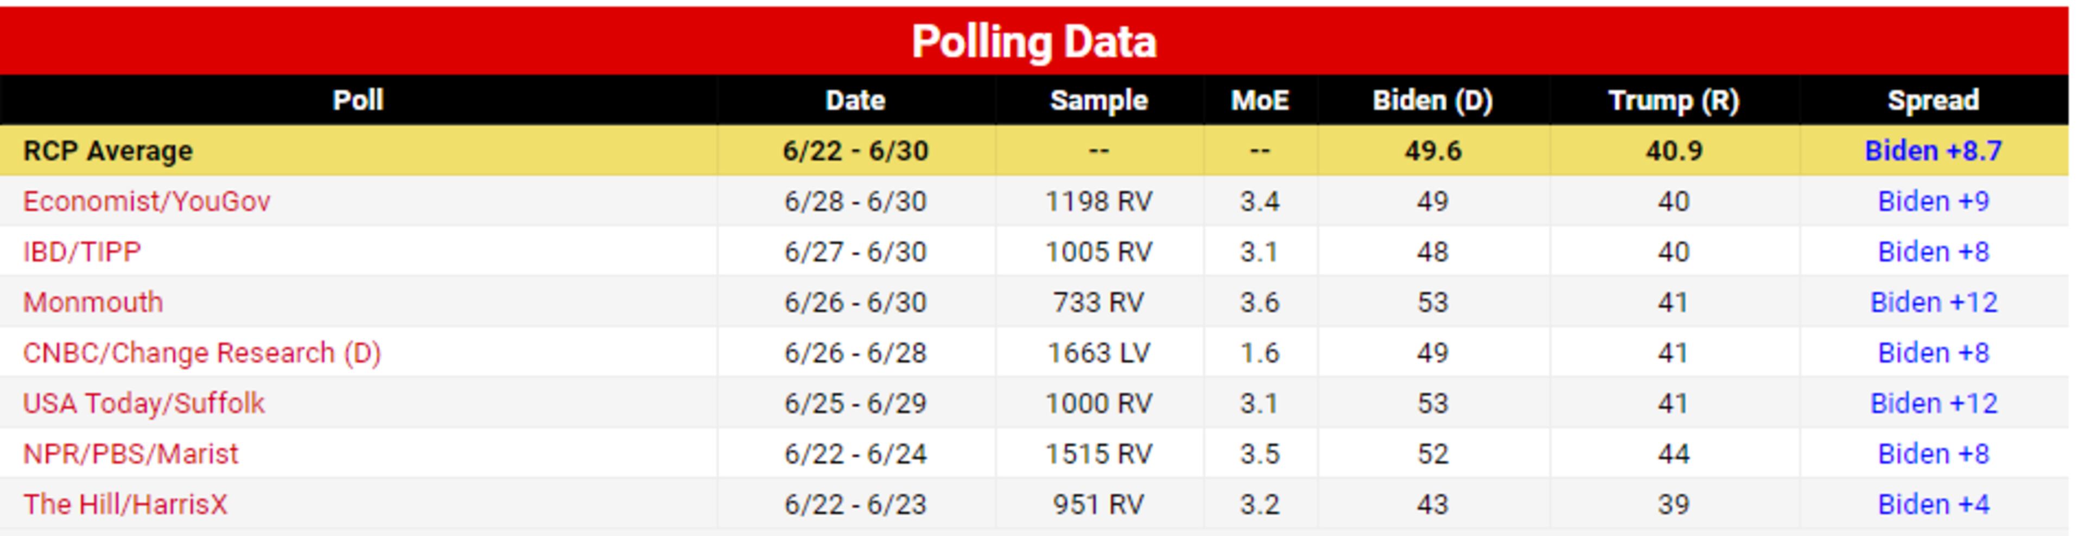The width and height of the screenshot is (2084, 536).
Task: Click the MoE column header
Action: 1260,100
